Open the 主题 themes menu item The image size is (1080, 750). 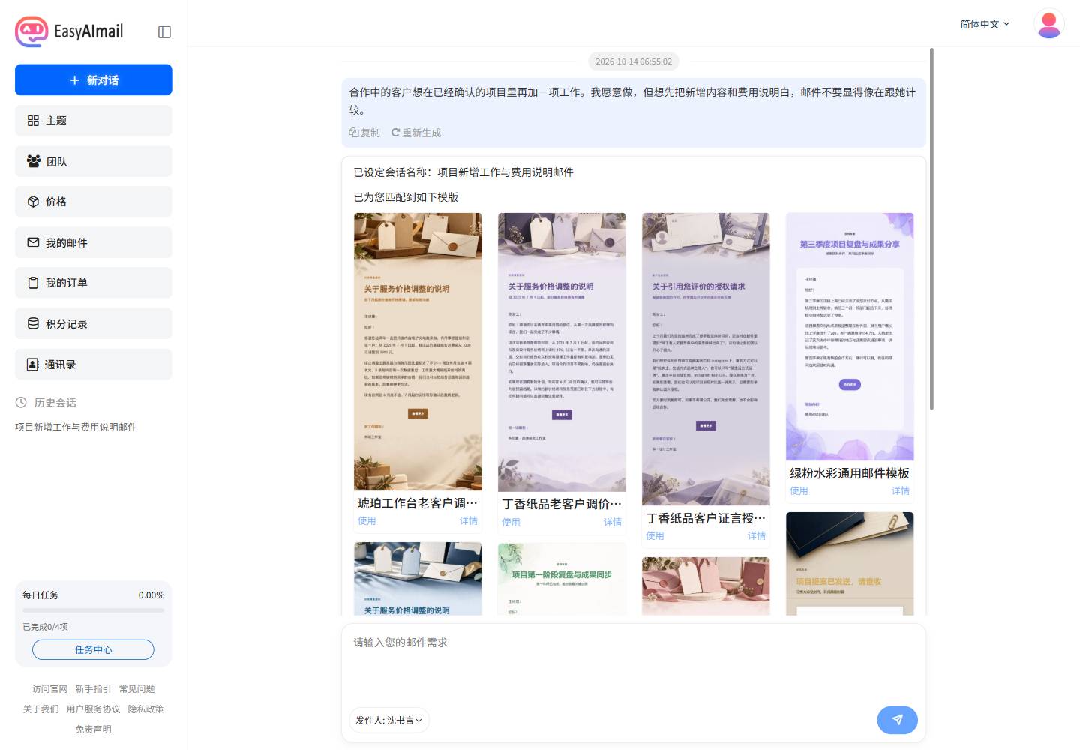pyautogui.click(x=94, y=121)
